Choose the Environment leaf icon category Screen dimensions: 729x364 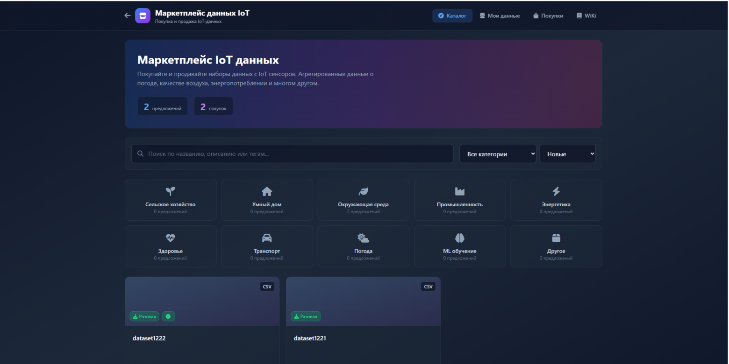[x=363, y=191]
